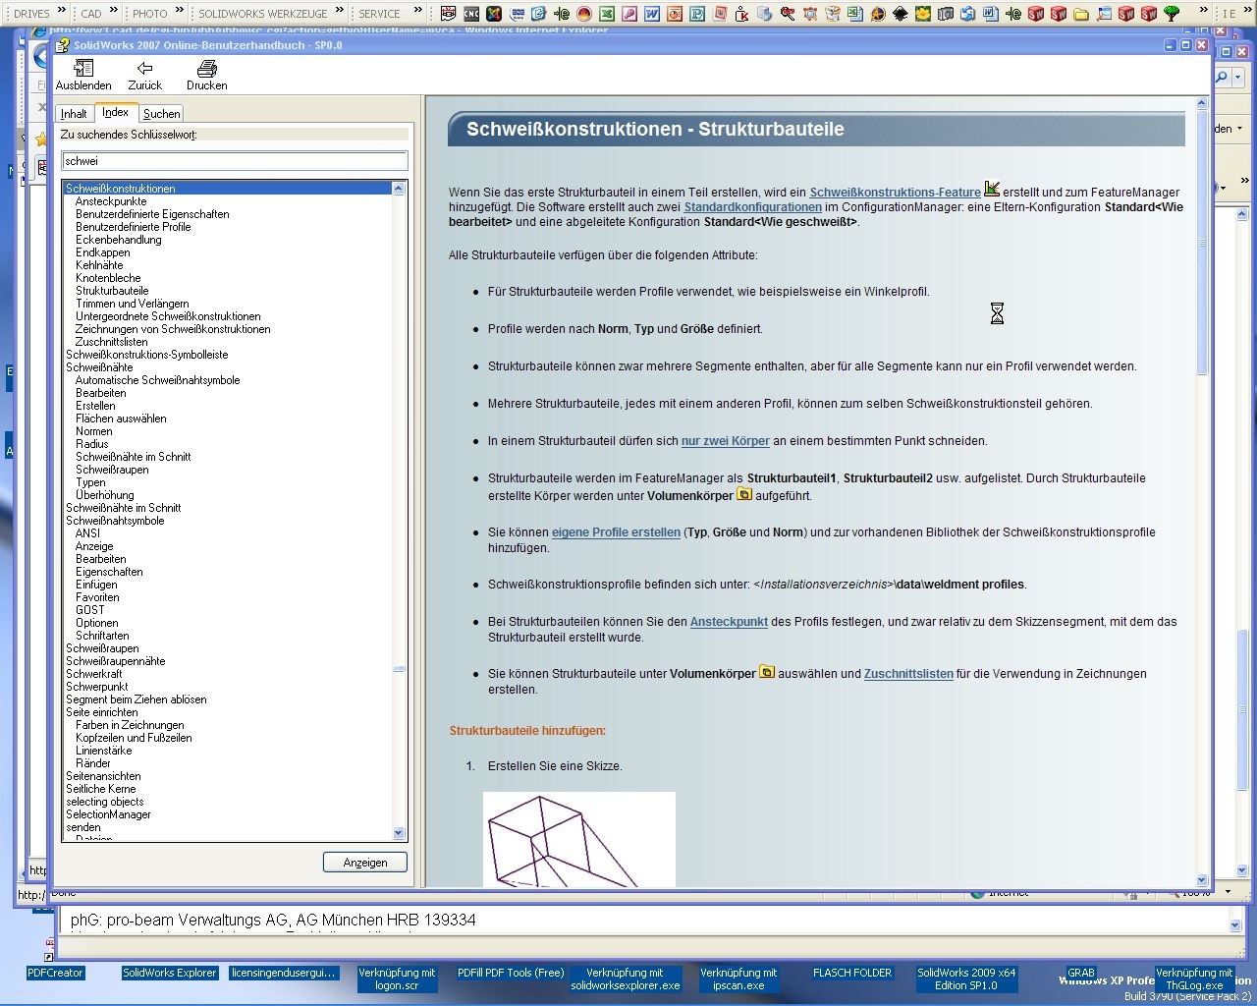Follow the 'nur zwei Körper' link
The image size is (1257, 1006).
(x=726, y=441)
